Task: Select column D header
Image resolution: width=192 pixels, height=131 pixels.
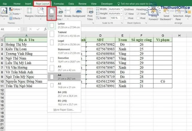Action: (x=100, y=35)
